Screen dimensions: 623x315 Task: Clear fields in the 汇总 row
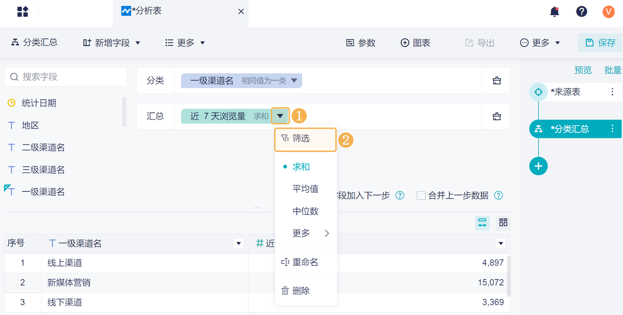496,116
